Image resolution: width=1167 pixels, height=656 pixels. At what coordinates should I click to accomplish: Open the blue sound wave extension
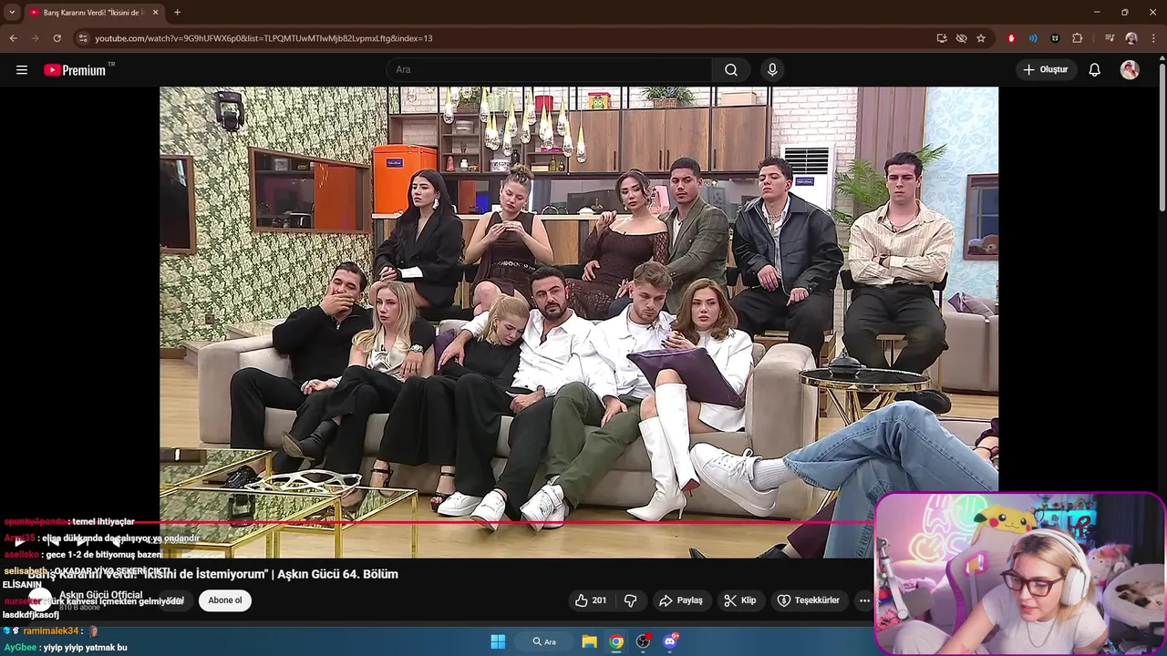1033,38
